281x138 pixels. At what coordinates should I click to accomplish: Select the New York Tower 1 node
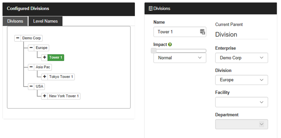tap(64, 96)
